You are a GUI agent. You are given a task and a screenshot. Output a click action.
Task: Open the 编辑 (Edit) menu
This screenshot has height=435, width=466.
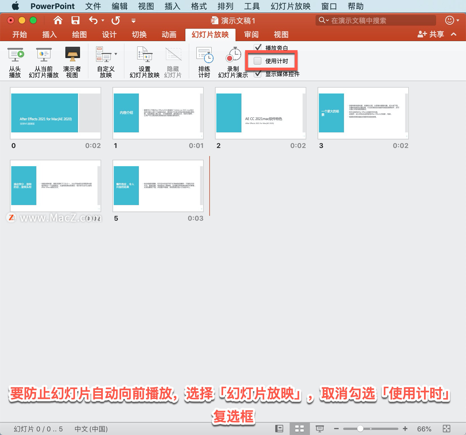coord(119,6)
